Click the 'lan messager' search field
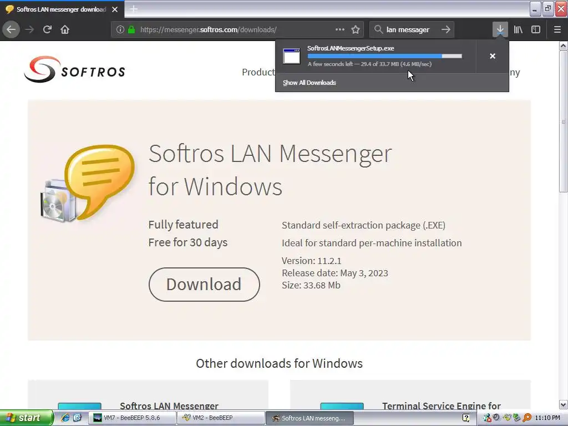Screen dimensions: 568x426 (x=411, y=30)
